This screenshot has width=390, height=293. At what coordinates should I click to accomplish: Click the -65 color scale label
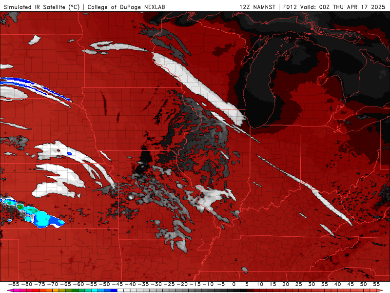pos(65,284)
